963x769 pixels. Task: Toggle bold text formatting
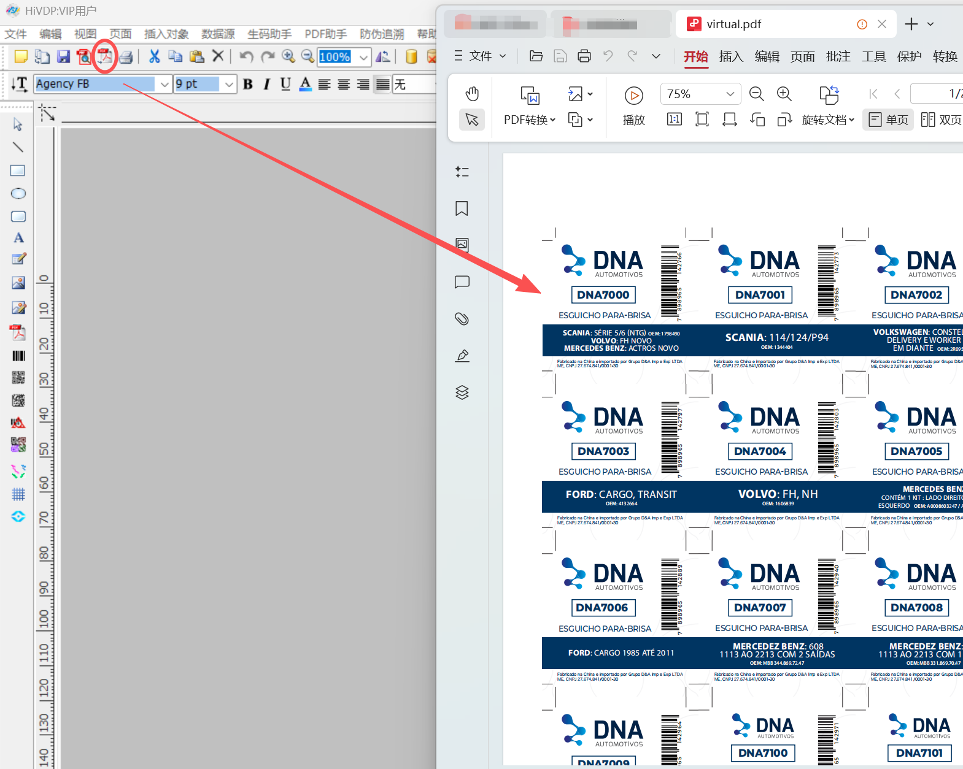(x=248, y=84)
